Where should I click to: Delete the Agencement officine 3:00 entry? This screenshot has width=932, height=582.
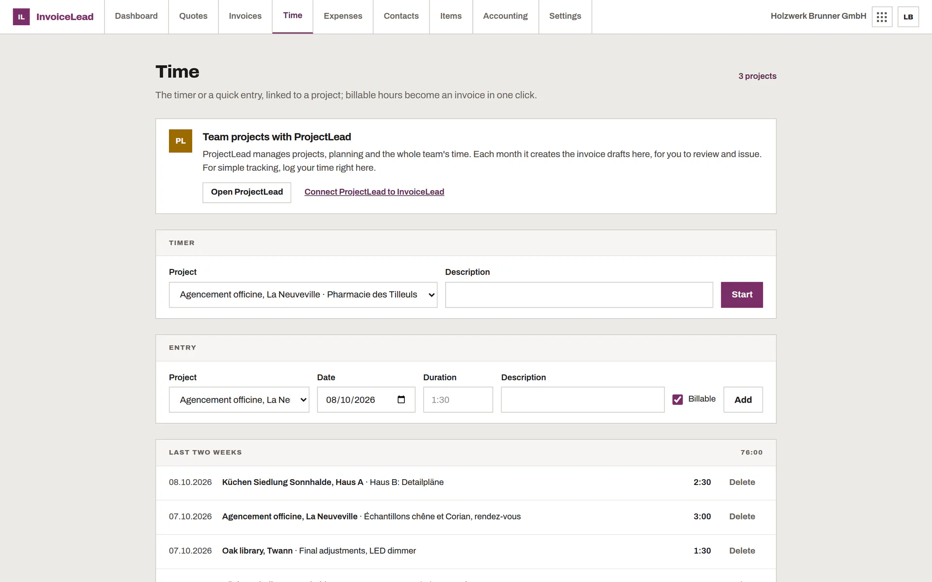pos(742,517)
